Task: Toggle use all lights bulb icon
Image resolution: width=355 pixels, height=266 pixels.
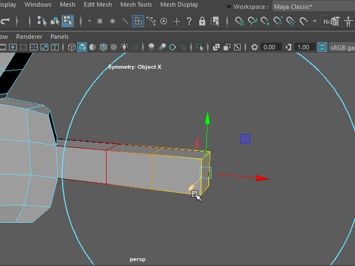Action: click(124, 47)
